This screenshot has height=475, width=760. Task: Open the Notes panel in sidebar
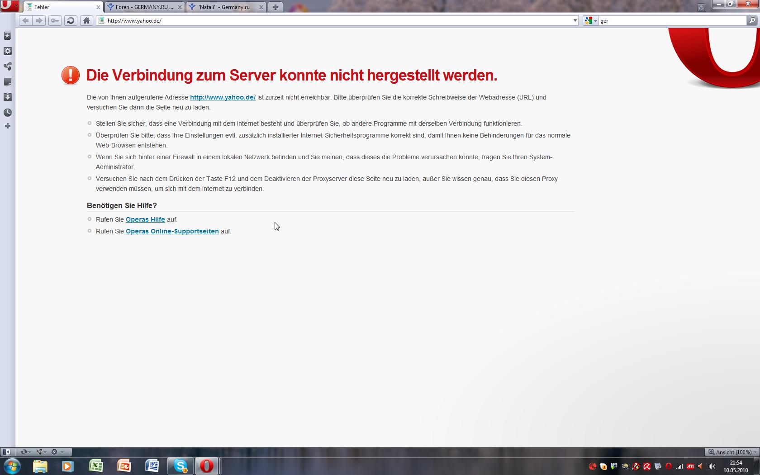pos(7,82)
